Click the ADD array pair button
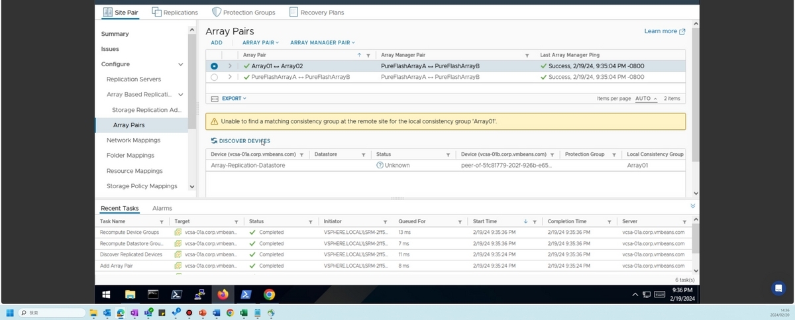The height and width of the screenshot is (320, 795). pyautogui.click(x=217, y=43)
